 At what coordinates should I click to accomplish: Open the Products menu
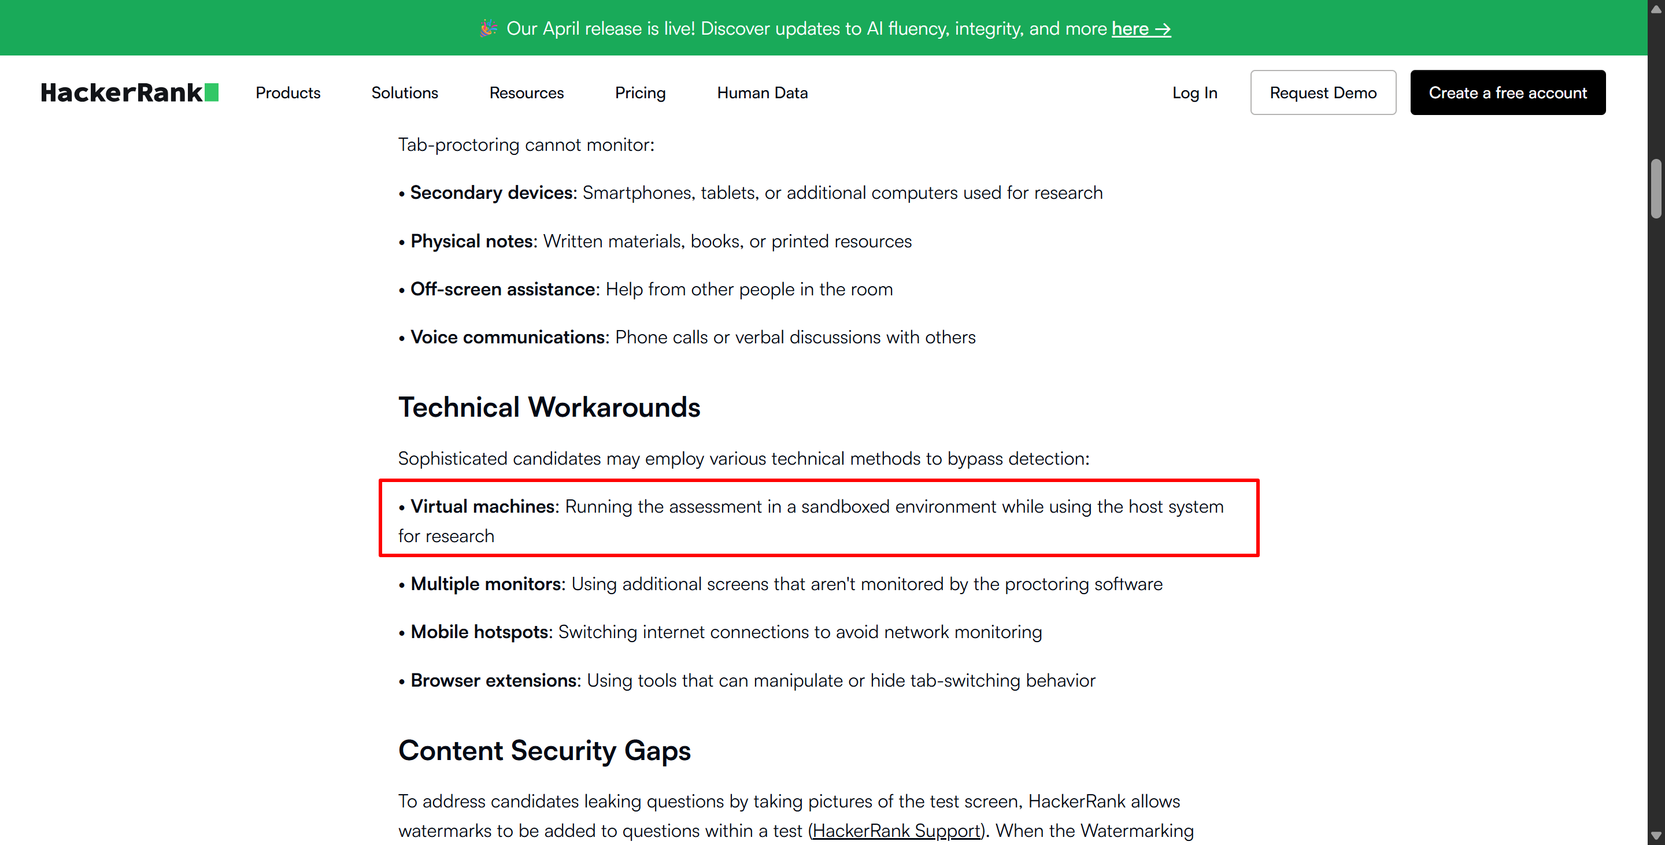[x=288, y=92]
